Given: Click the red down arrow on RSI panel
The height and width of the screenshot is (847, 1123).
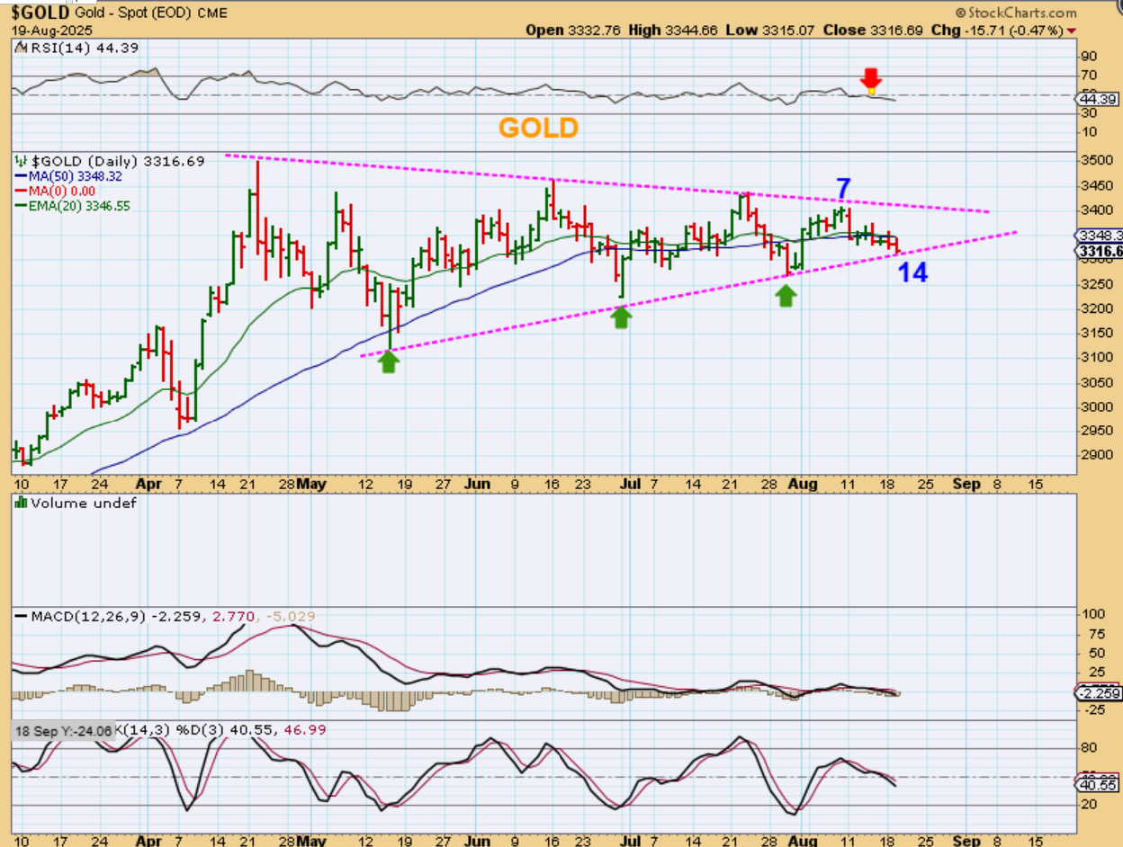Looking at the screenshot, I should click(x=870, y=79).
